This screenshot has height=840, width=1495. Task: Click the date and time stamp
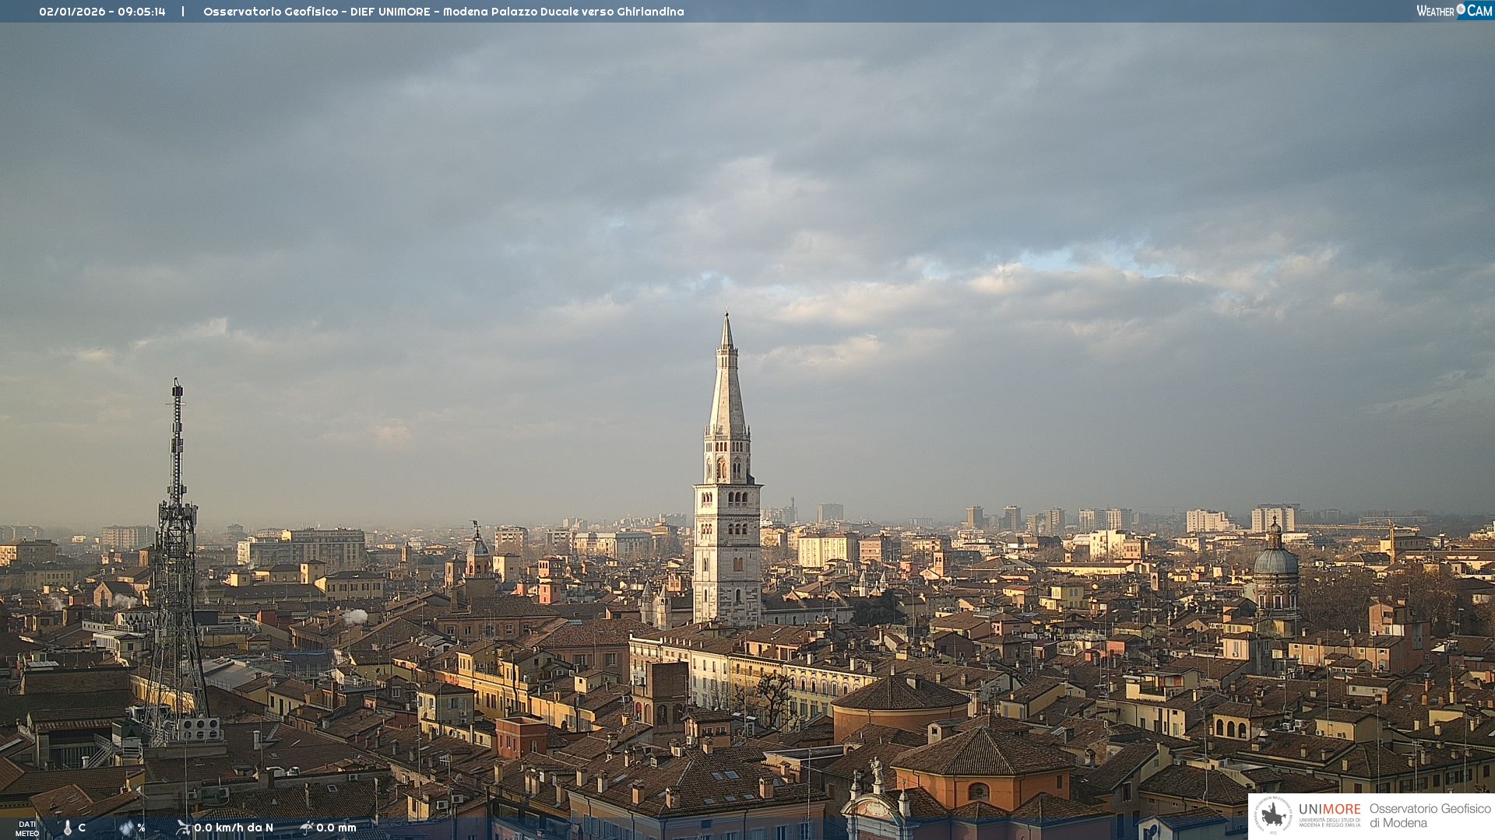pos(102,12)
